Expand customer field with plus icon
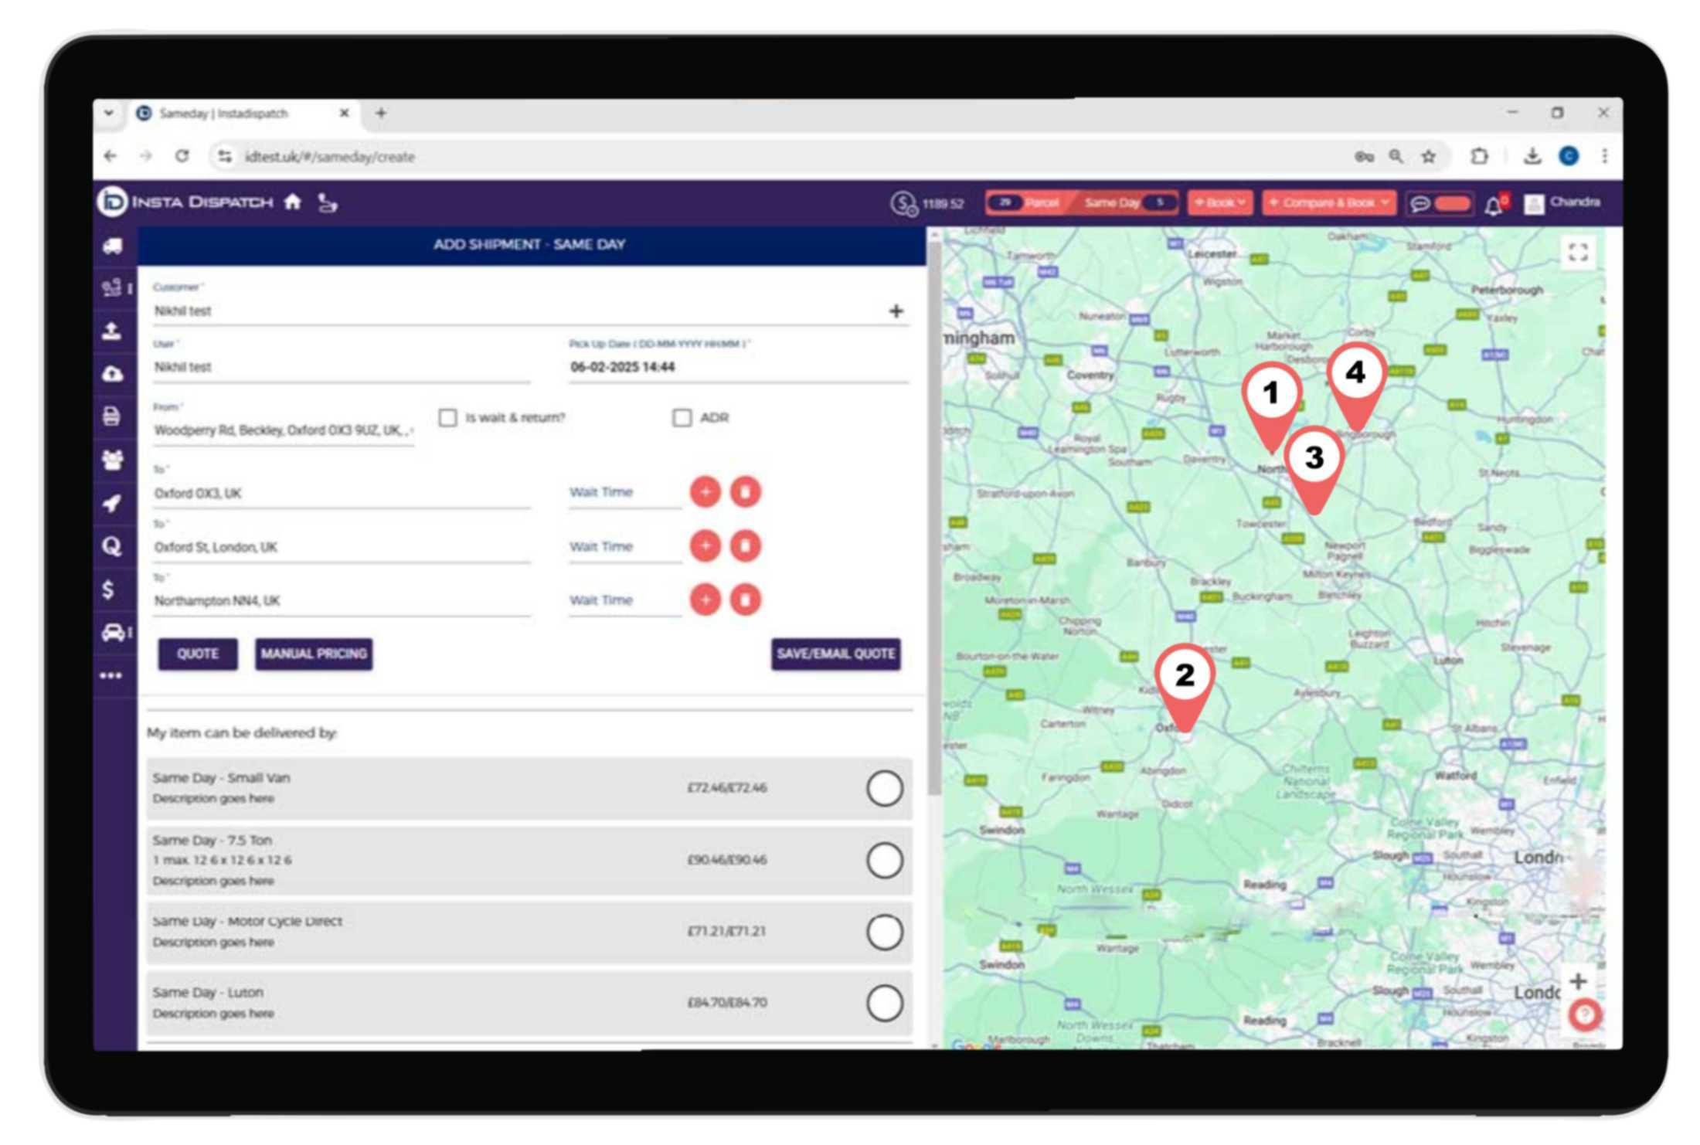This screenshot has height=1145, width=1700. [896, 311]
